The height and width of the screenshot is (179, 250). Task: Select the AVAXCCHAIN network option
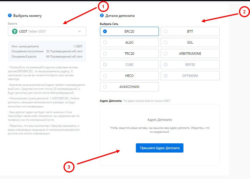(x=129, y=87)
